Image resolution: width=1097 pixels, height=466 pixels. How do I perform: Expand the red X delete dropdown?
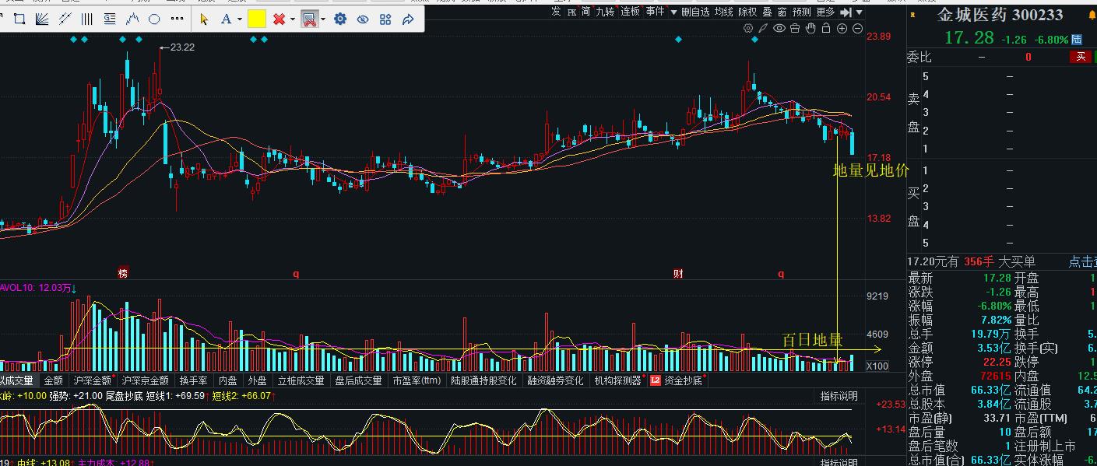click(x=292, y=19)
